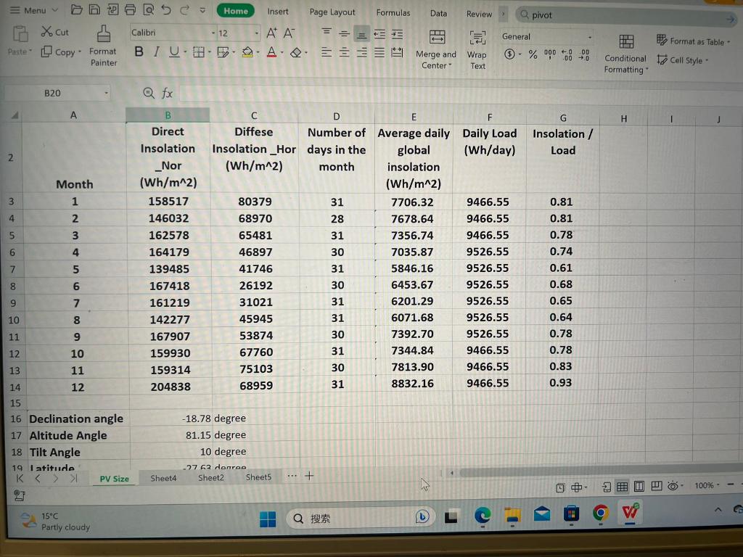Click the Open folder icon in quick access
The height and width of the screenshot is (557, 743).
coord(76,9)
